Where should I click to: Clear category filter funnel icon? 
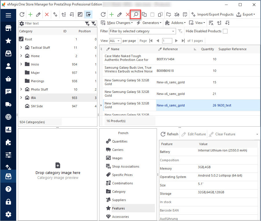pyautogui.click(x=94, y=24)
